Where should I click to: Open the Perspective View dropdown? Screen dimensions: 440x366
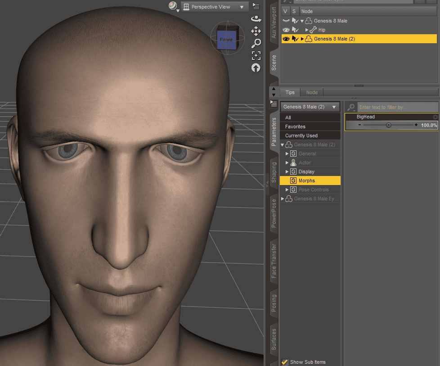215,7
